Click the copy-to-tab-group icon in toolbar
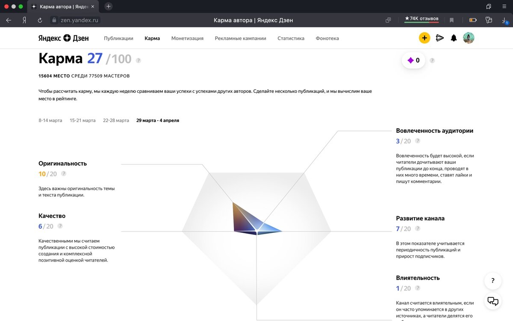The height and width of the screenshot is (321, 513). coord(388,20)
